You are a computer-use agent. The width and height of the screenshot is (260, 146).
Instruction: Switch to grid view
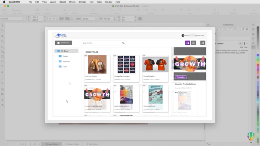[x=187, y=43]
